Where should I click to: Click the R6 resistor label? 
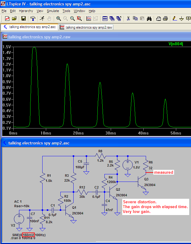(x=151, y=162)
